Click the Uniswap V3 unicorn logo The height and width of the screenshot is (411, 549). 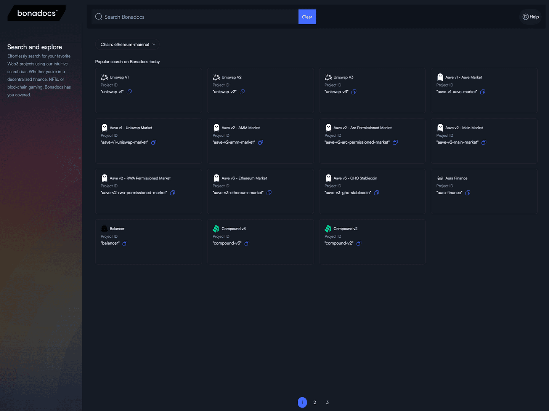pyautogui.click(x=328, y=77)
